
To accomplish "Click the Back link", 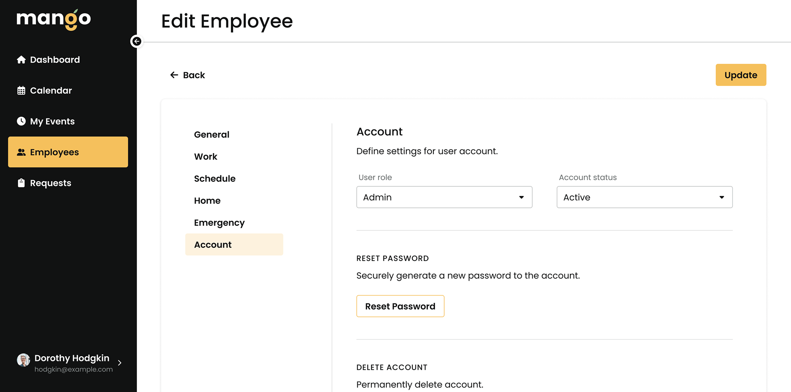I will coord(194,75).
